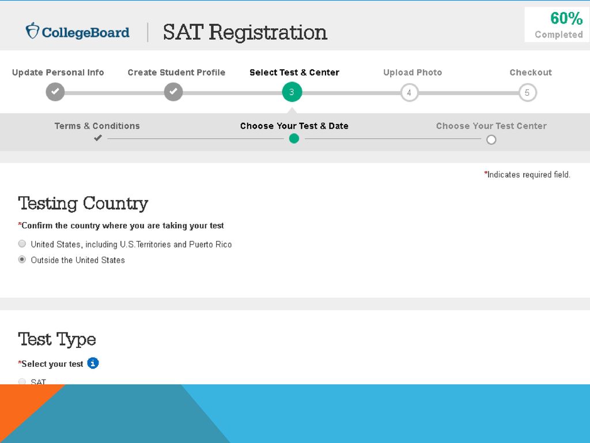Go to the Upload Photo step
The image size is (590, 443).
coord(413,72)
